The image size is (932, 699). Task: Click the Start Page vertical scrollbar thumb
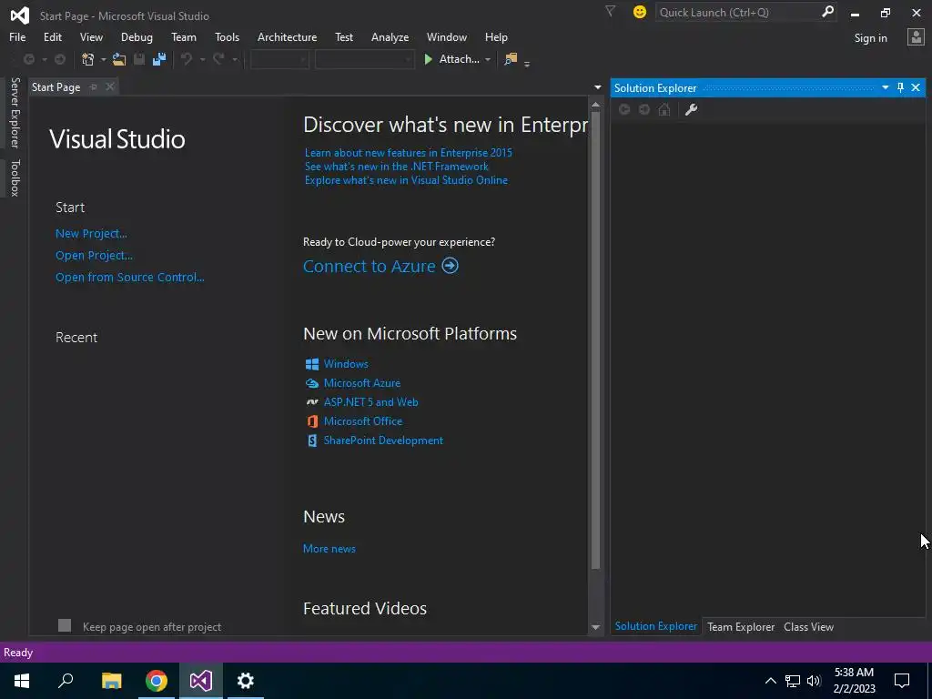click(x=595, y=339)
